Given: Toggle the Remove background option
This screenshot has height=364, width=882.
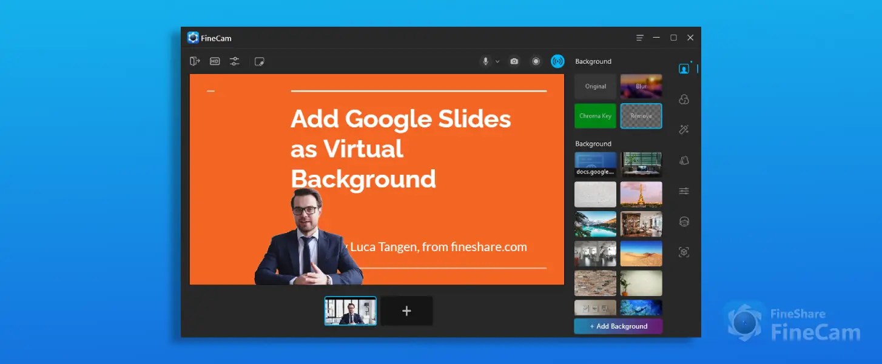Looking at the screenshot, I should [x=641, y=116].
